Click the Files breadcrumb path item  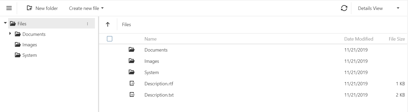[x=126, y=25]
